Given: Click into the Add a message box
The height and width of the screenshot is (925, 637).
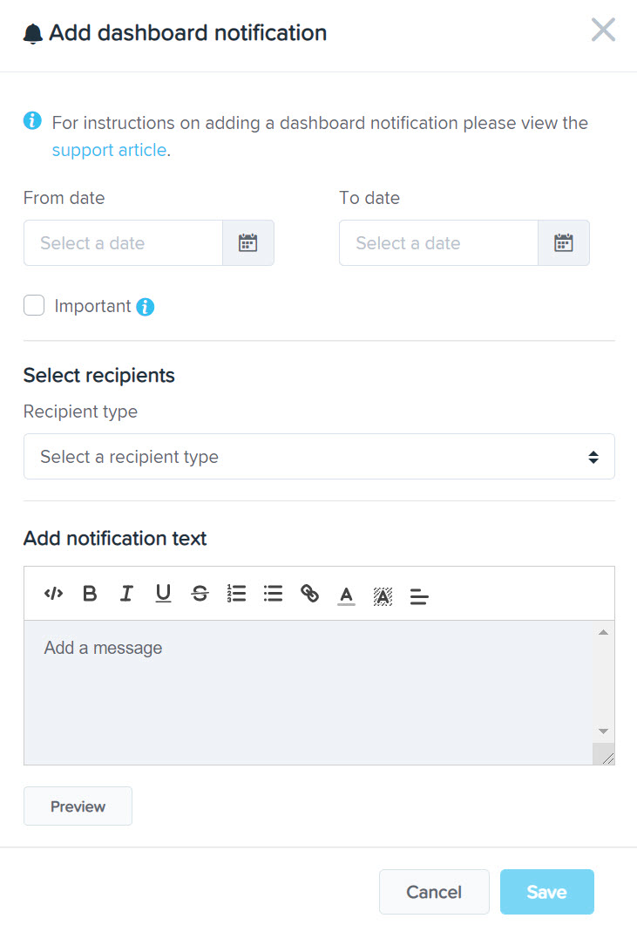Looking at the screenshot, I should [x=308, y=692].
